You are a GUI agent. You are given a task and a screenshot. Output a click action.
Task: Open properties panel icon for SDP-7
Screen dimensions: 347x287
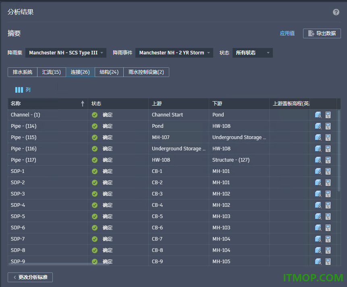pos(328,239)
